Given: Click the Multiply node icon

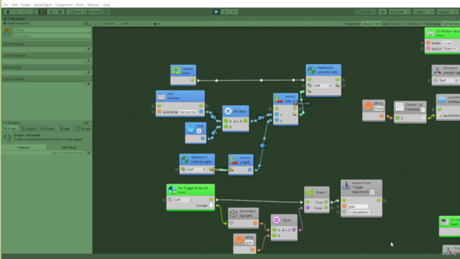Looking at the screenshot, I should pyautogui.click(x=228, y=112).
